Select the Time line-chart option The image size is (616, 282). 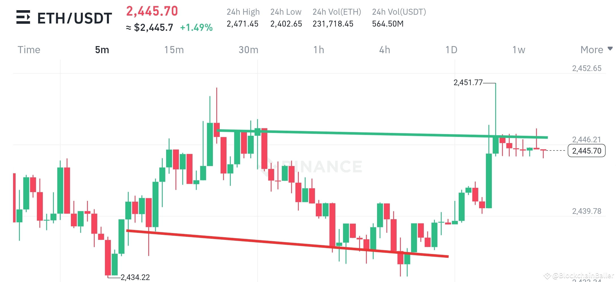coord(29,50)
